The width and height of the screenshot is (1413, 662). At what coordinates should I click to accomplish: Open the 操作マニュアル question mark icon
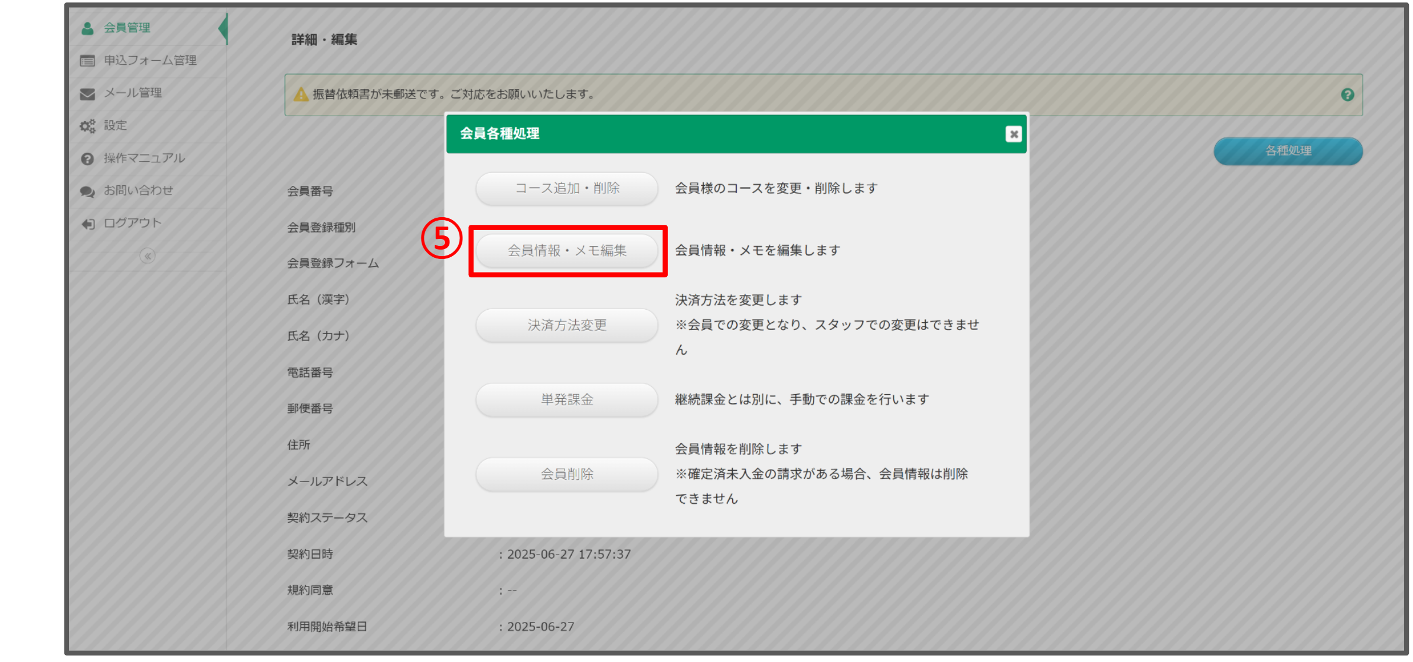(x=87, y=158)
